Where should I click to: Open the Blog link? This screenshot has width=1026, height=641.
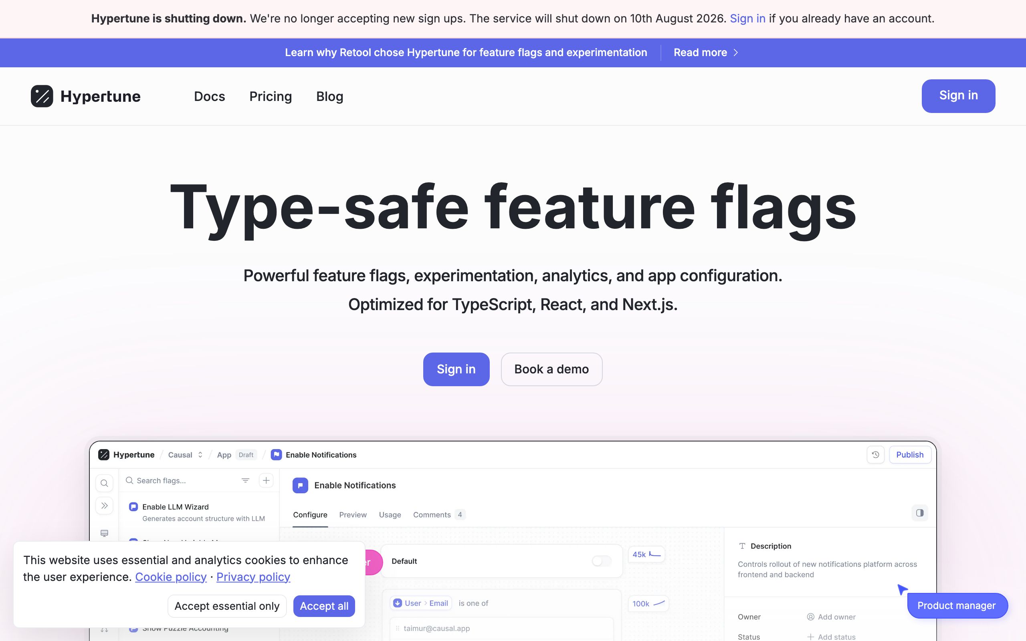point(330,96)
